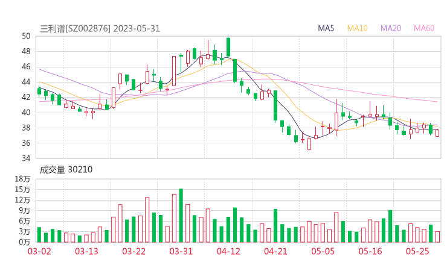Click the price axis value 40
The height and width of the screenshot is (265, 447).
[x=26, y=113]
